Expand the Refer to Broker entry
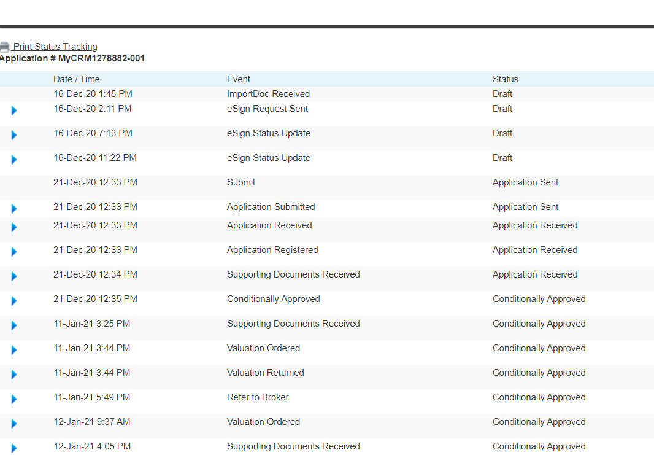This screenshot has width=654, height=455. pyautogui.click(x=13, y=399)
